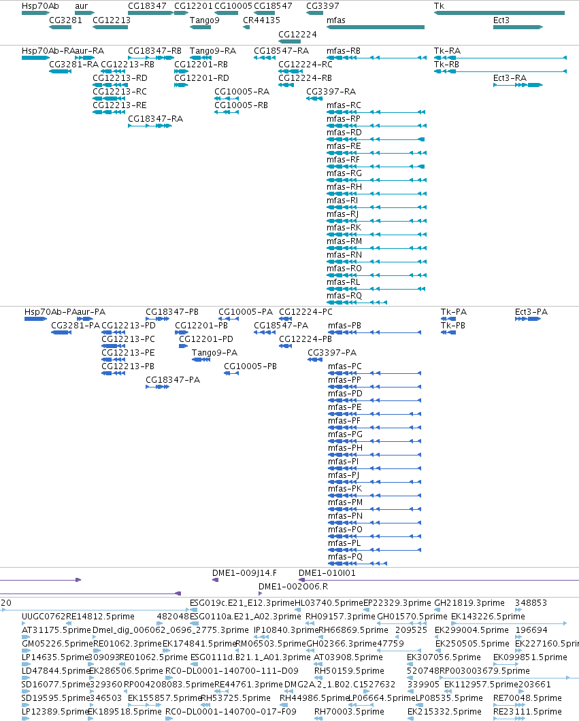Open the EK215332.5prime EST label

(x=444, y=711)
